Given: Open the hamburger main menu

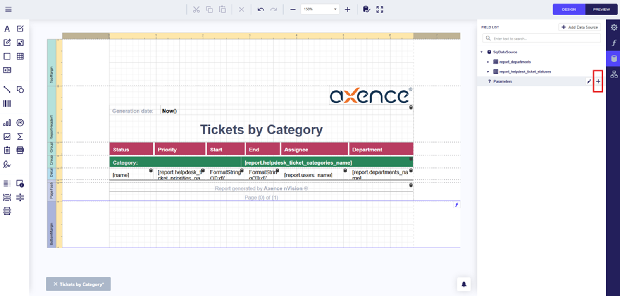Looking at the screenshot, I should 8,9.
